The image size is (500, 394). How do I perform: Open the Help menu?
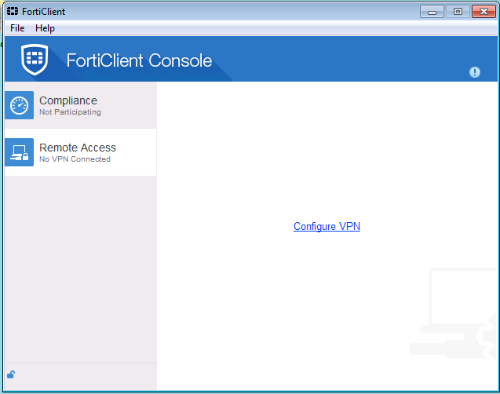pyautogui.click(x=45, y=28)
